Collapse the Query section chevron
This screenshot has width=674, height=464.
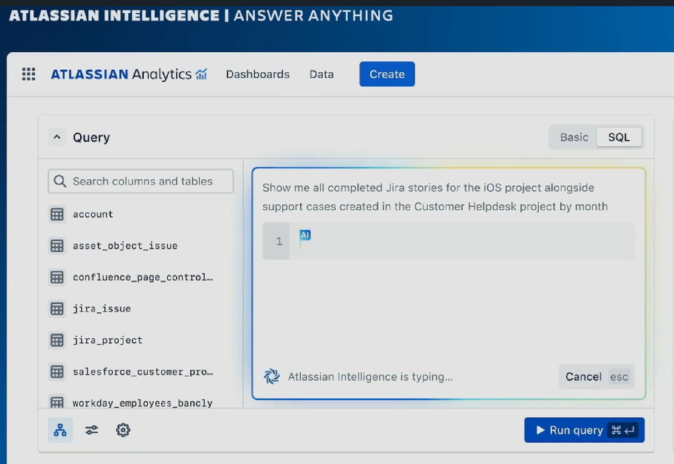click(x=57, y=137)
